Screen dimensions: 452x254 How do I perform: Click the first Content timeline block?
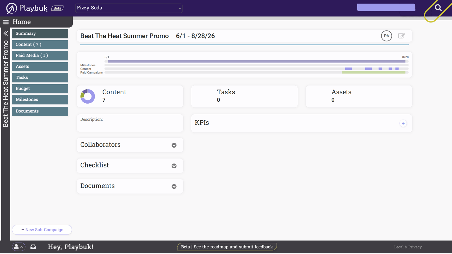[x=348, y=69]
